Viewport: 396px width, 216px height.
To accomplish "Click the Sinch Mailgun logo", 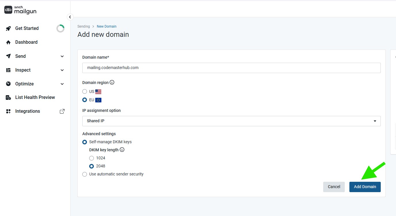I will [20, 10].
